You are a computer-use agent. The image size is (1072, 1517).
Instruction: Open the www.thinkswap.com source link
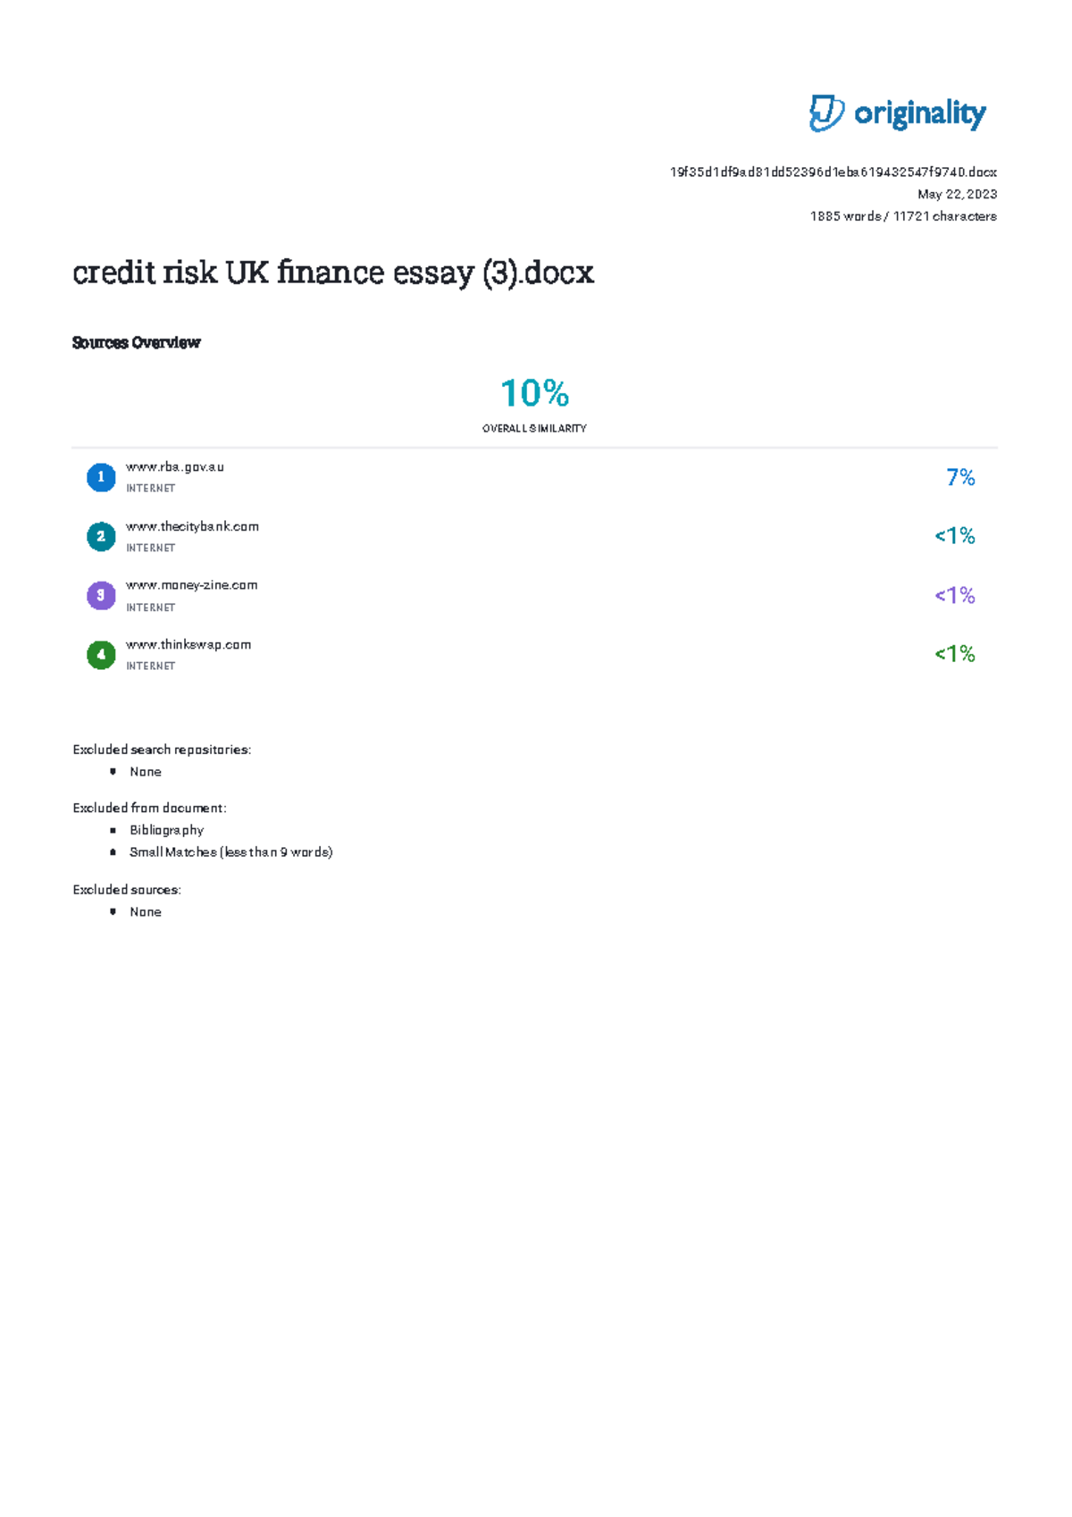(188, 644)
